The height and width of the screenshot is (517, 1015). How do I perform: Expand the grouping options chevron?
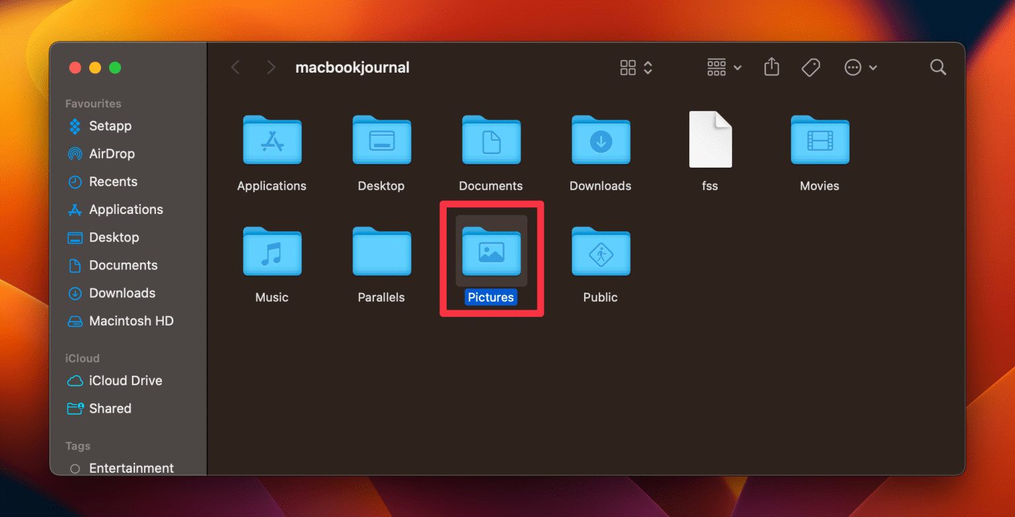click(x=738, y=67)
